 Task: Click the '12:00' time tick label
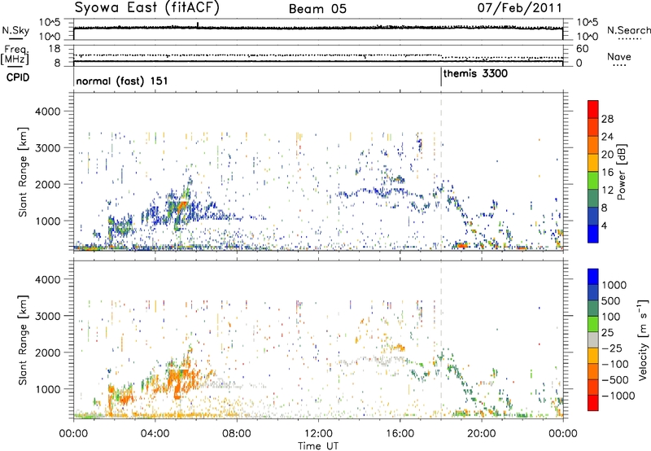318,434
